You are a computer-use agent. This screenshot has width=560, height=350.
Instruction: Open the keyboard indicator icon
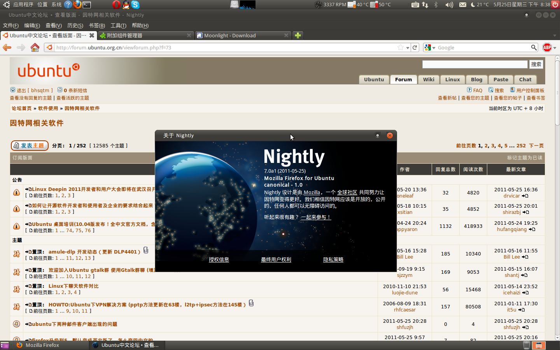point(415,5)
